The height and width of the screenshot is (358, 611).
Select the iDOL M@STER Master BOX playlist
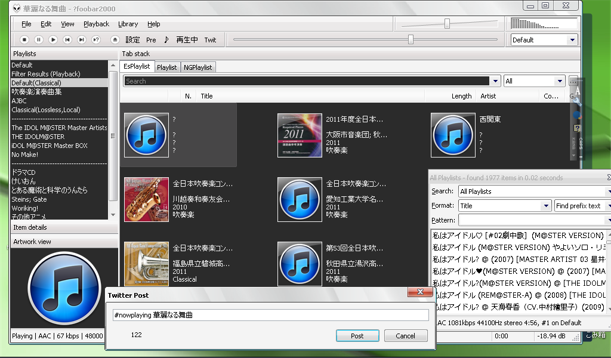[59, 146]
